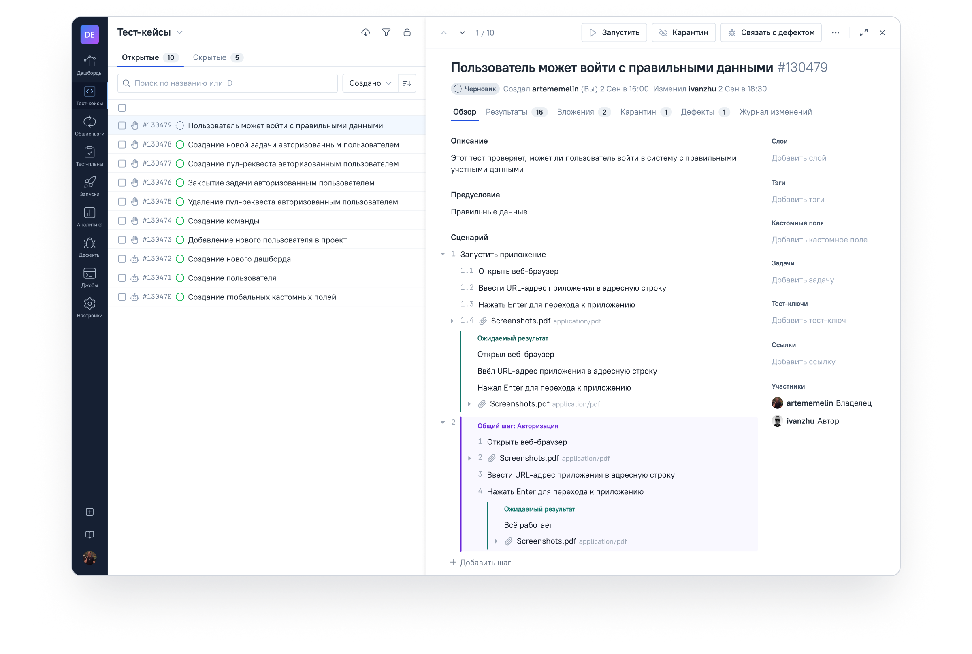972x654 pixels.
Task: Click the lock icon in list header
Action: (x=407, y=32)
